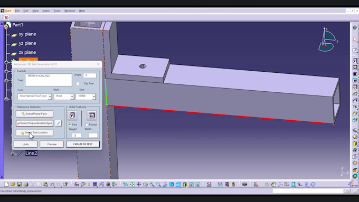This screenshot has width=359, height=202.
Task: Click the line icon beside Select Perpendicular Edges
Action: tap(58, 123)
